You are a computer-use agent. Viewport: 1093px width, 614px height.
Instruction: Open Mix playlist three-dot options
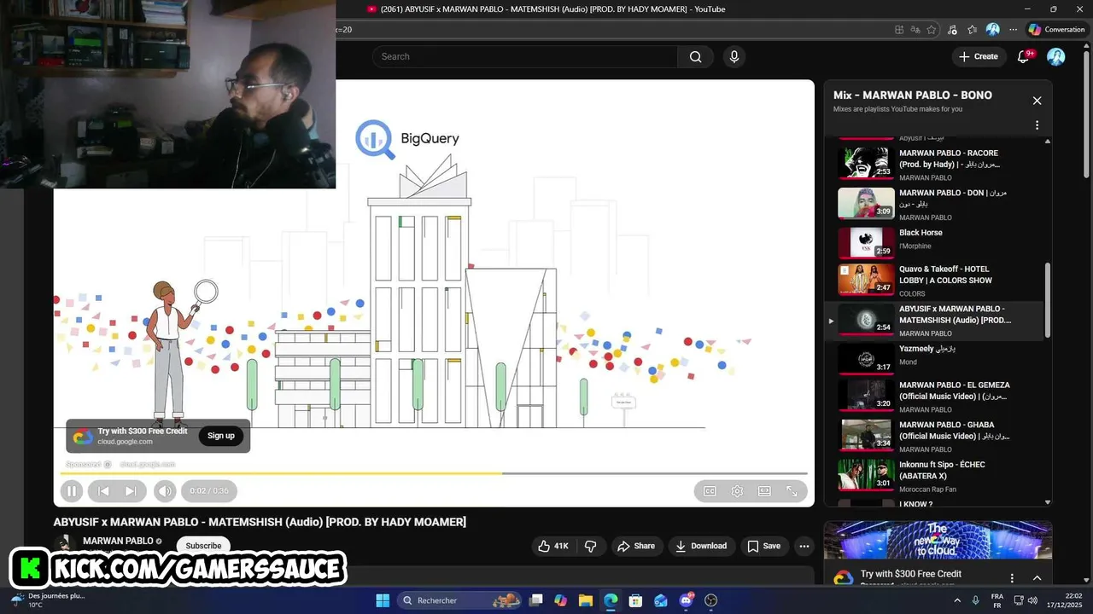[1037, 125]
